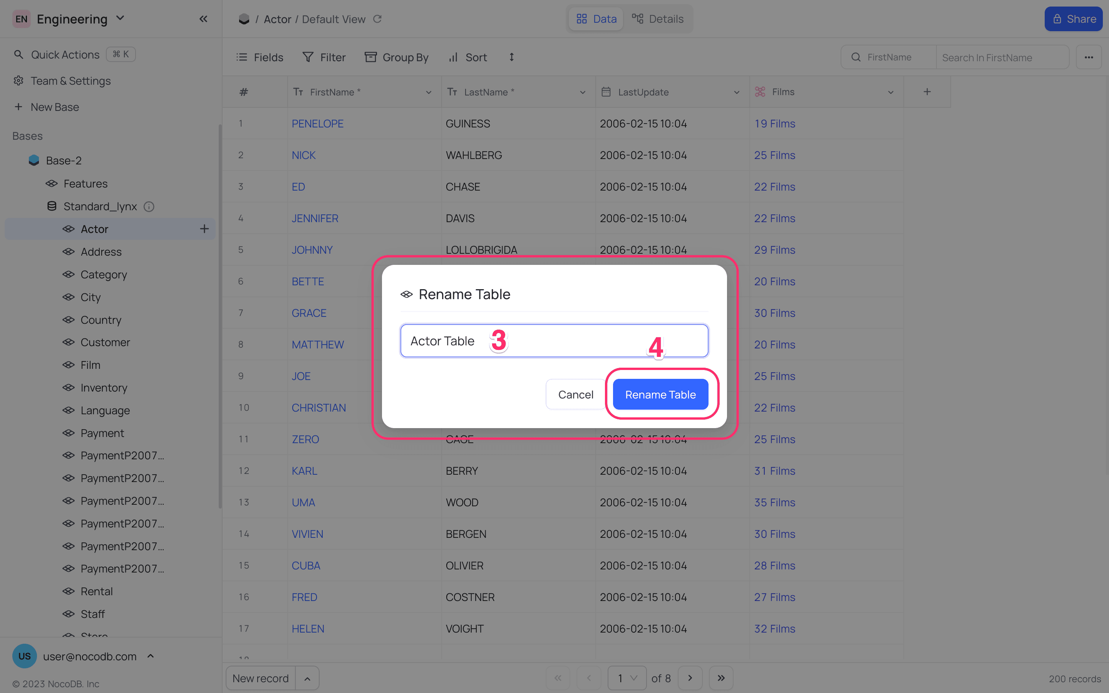This screenshot has width=1109, height=693.
Task: Open FirstName column dropdown arrow
Action: pyautogui.click(x=429, y=92)
